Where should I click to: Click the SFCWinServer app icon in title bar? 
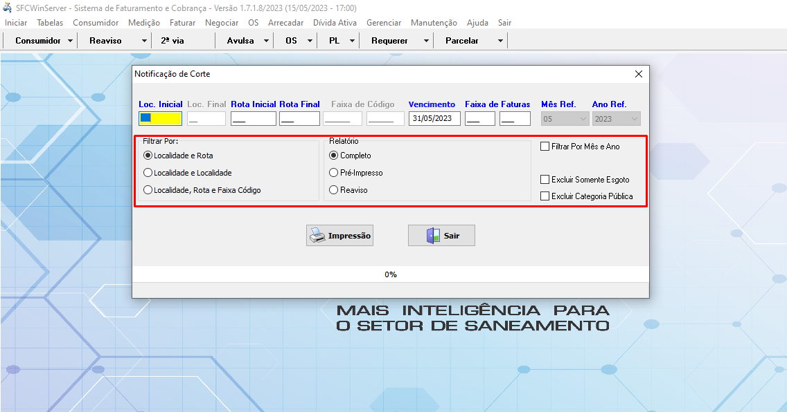8,8
